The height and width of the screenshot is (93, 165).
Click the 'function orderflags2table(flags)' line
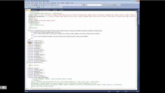pyautogui.click(x=38, y=78)
